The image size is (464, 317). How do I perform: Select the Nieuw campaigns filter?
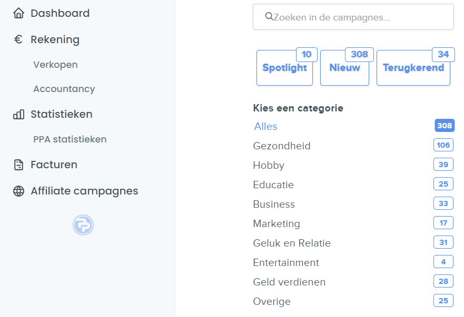[x=344, y=68]
